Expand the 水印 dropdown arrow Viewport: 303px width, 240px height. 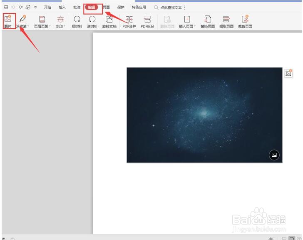click(65, 26)
